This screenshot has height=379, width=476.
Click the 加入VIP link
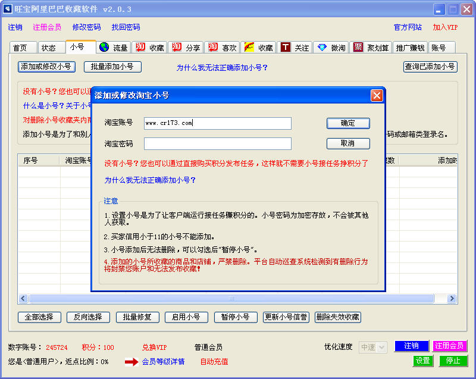(445, 27)
